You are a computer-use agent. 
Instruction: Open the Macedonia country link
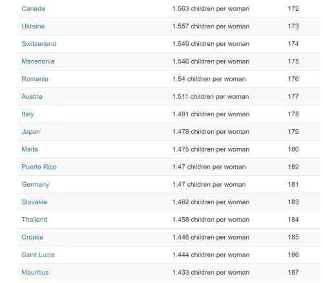[38, 61]
